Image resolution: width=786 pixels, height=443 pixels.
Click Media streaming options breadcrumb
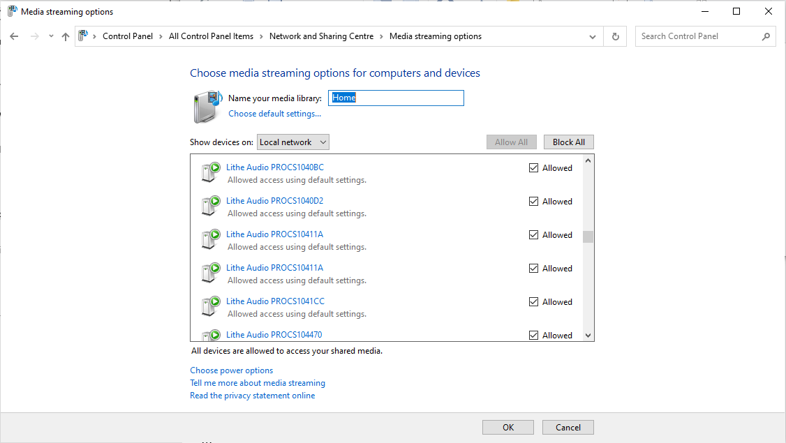click(435, 36)
